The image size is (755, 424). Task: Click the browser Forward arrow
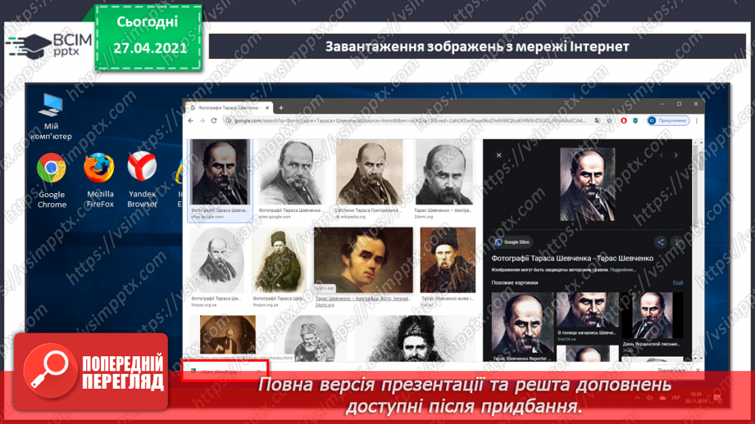pos(202,120)
